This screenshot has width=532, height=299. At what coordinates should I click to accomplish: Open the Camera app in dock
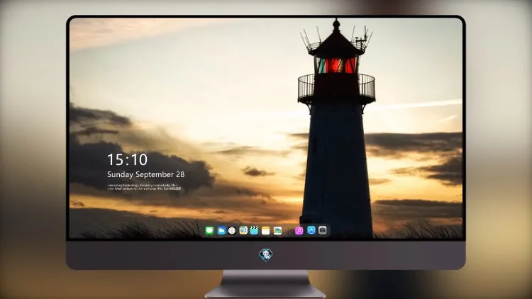pos(323,230)
